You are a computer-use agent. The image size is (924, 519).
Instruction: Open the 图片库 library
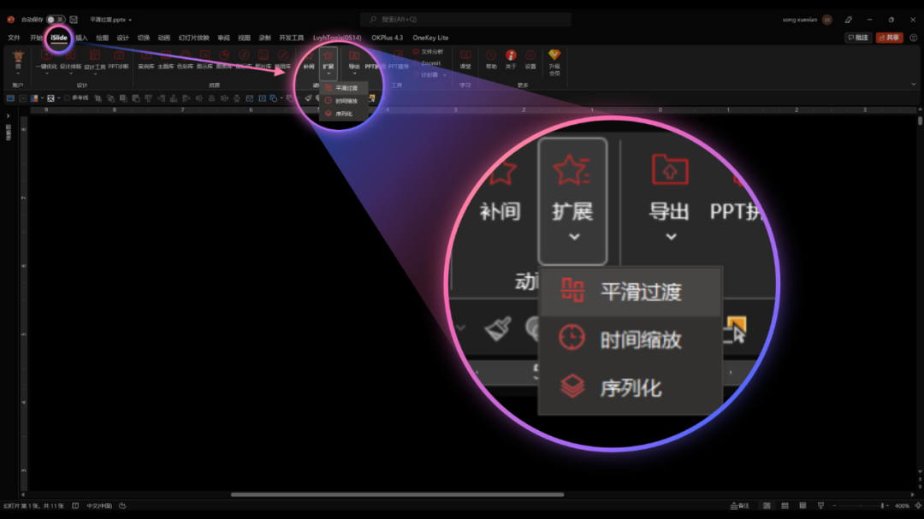pyautogui.click(x=263, y=60)
